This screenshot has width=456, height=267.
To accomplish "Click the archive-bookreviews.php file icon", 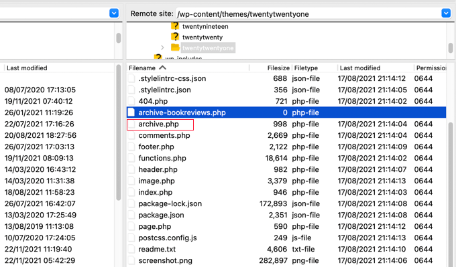I will (x=131, y=112).
